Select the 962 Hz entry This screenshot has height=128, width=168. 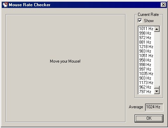point(146,87)
